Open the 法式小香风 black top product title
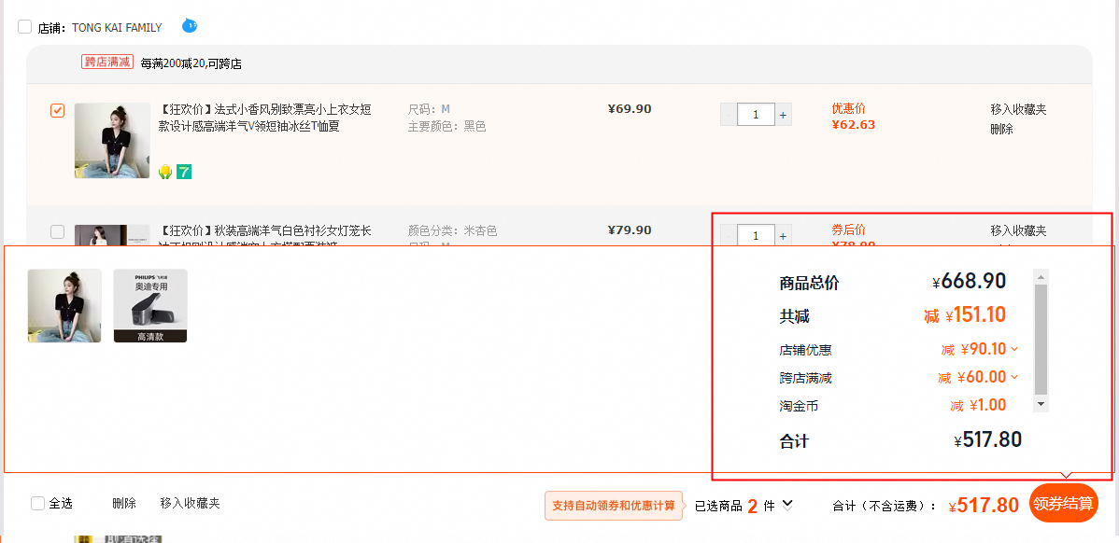Viewport: 1119px width, 543px height. [x=264, y=118]
